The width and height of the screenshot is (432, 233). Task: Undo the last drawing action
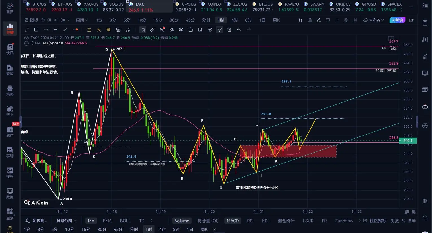point(239,30)
